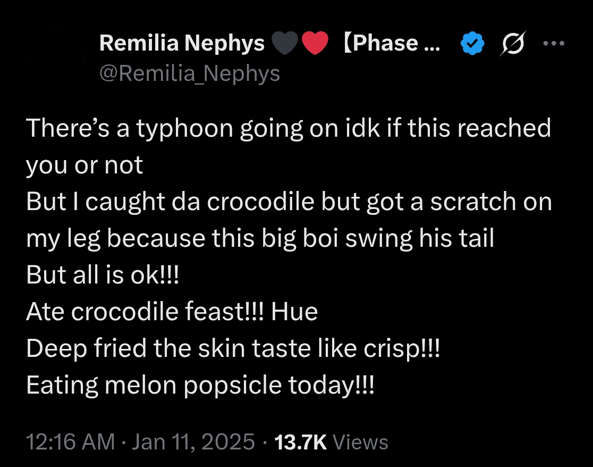Click the black heart emoji in name
The width and height of the screenshot is (593, 467).
286,44
